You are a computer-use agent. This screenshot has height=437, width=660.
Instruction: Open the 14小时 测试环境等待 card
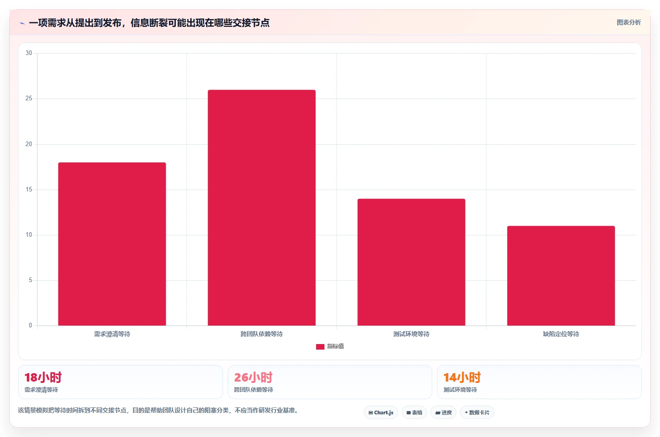539,382
